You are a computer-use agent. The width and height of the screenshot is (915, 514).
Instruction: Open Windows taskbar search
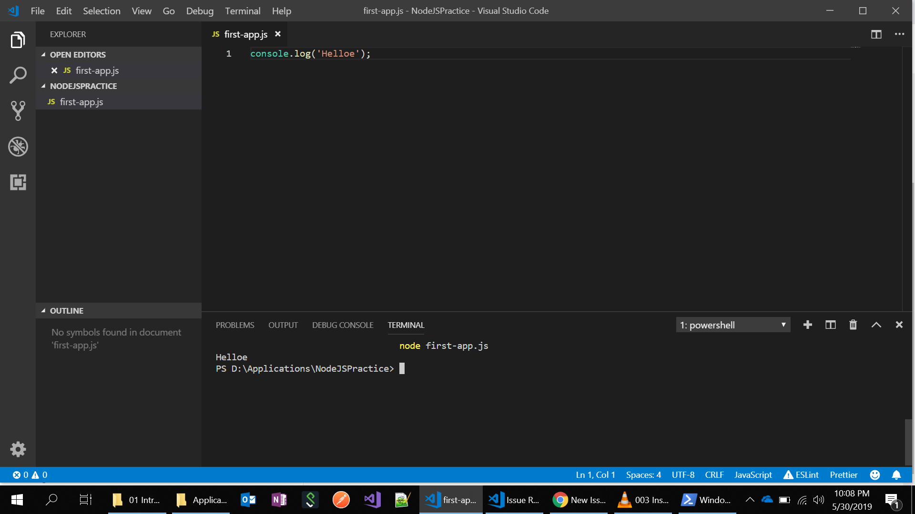[x=51, y=500]
